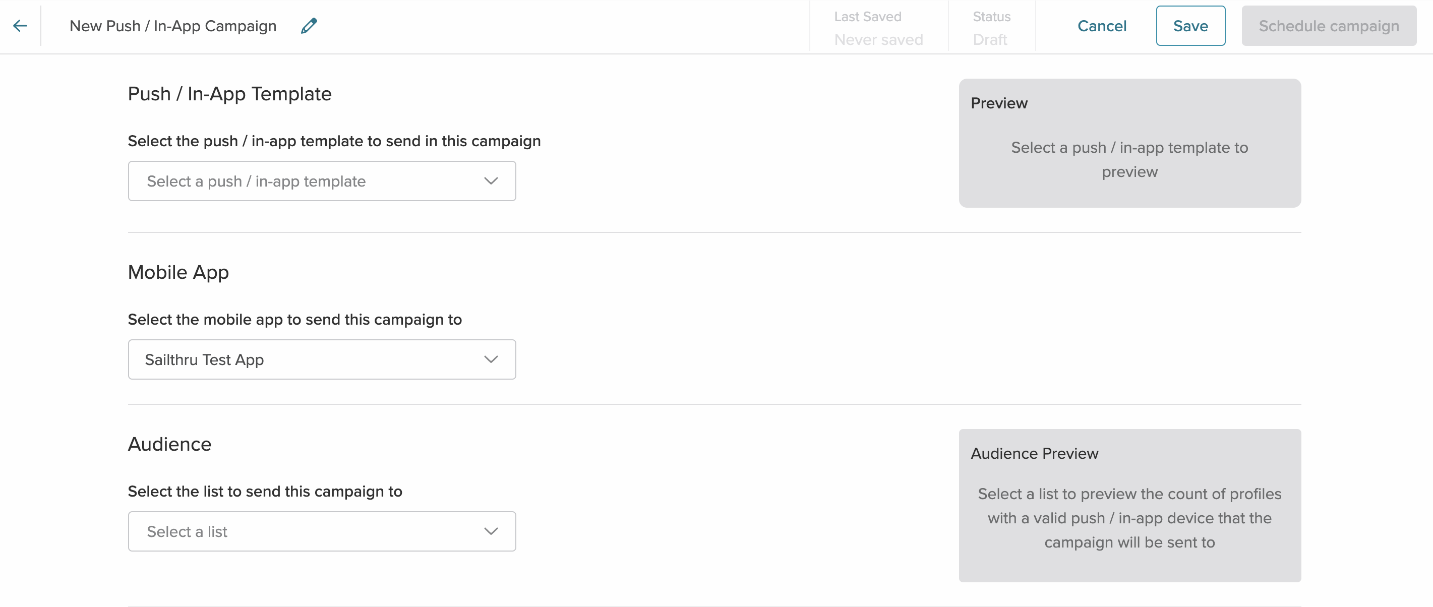Screen dimensions: 1433x607
Task: Click the mobile app dropdown chevron
Action: click(491, 359)
